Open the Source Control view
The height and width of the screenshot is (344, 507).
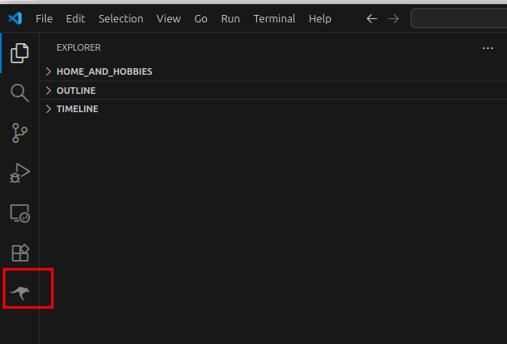click(x=19, y=133)
